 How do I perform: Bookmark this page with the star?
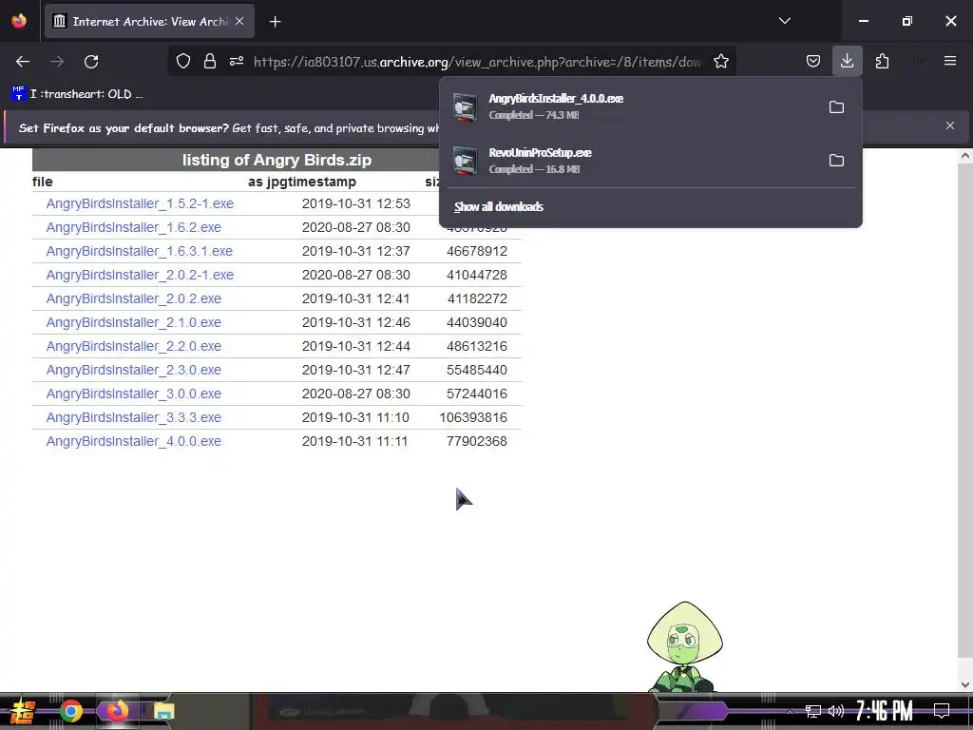[x=720, y=61]
